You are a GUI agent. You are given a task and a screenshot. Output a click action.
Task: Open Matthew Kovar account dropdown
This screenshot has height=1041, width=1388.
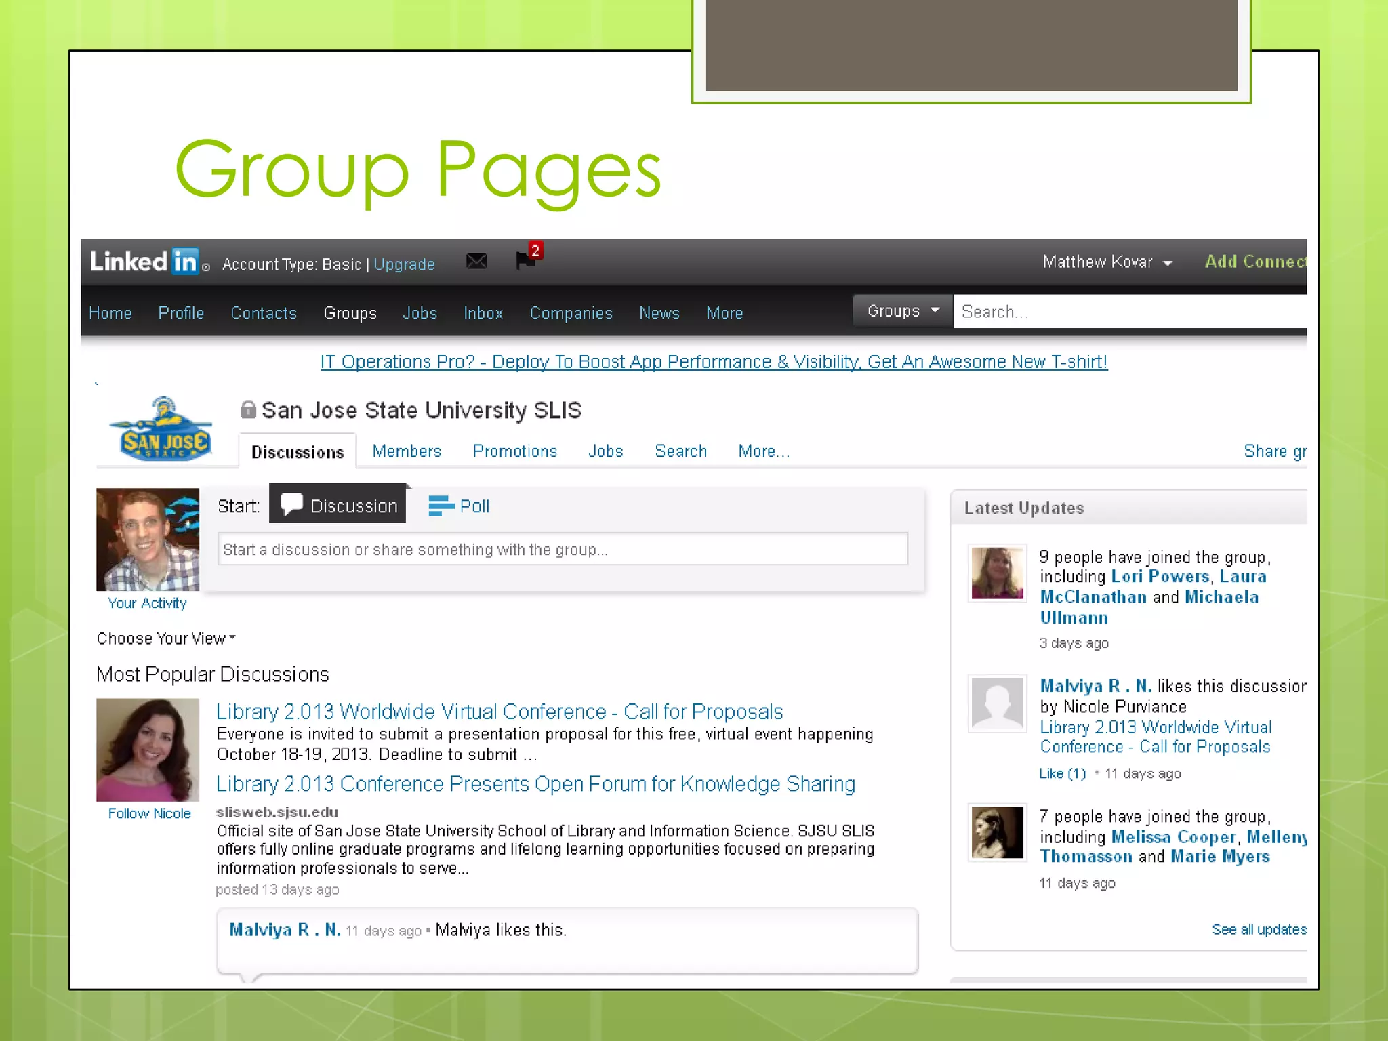1107,262
